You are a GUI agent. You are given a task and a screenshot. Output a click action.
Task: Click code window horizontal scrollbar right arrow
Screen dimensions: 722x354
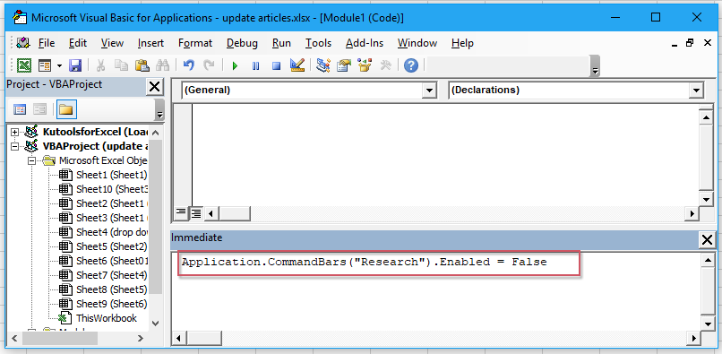692,213
